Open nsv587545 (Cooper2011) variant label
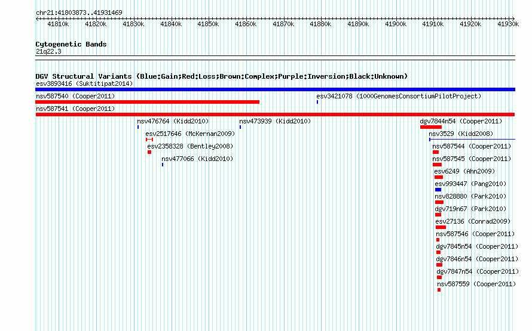This screenshot has width=532, height=331. click(472, 159)
